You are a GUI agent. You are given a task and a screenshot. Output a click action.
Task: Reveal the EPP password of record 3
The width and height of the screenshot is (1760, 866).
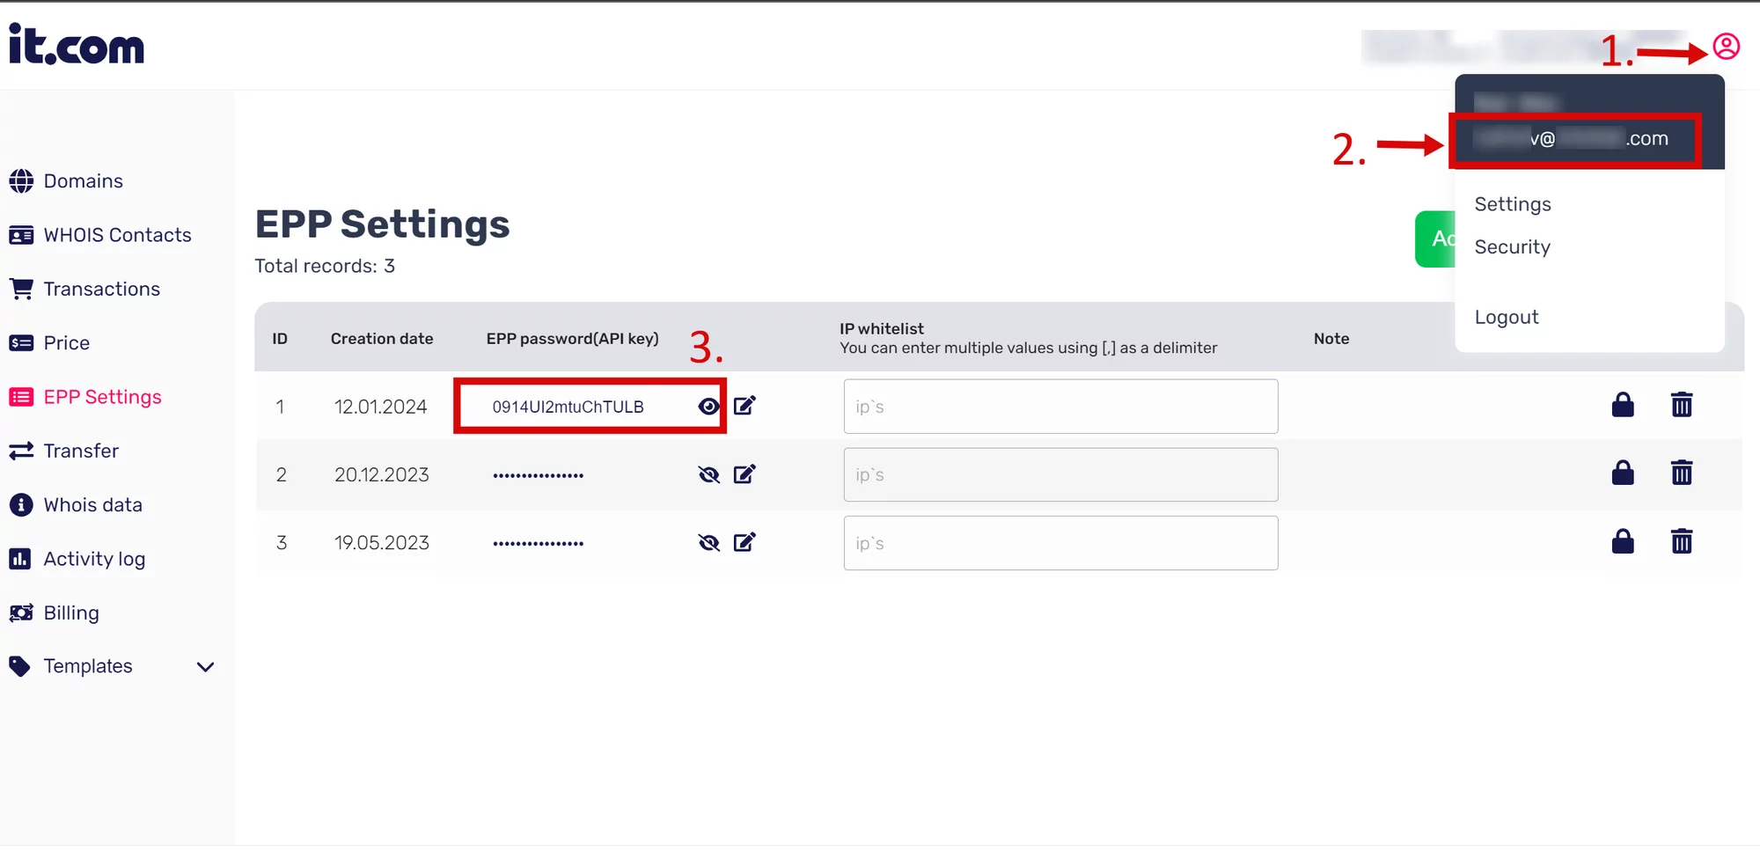(708, 543)
